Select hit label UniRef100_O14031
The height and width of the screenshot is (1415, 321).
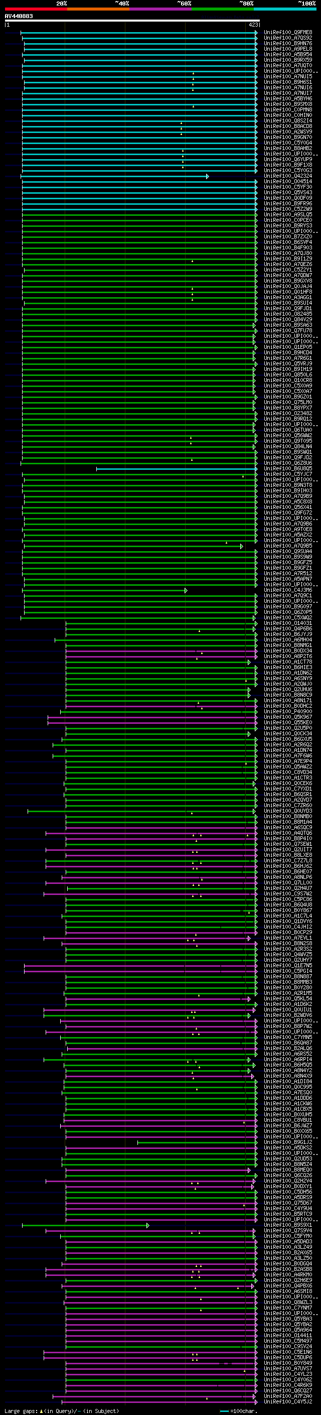coord(288,623)
